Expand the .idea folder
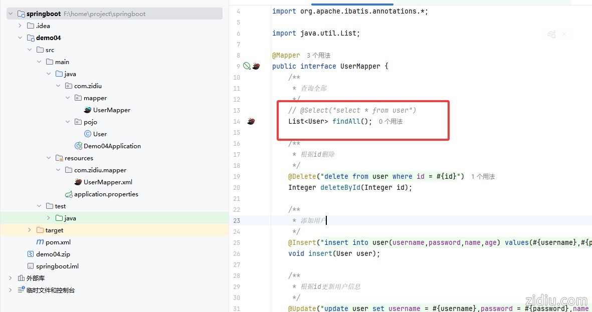Image resolution: width=592 pixels, height=312 pixels. [20, 26]
